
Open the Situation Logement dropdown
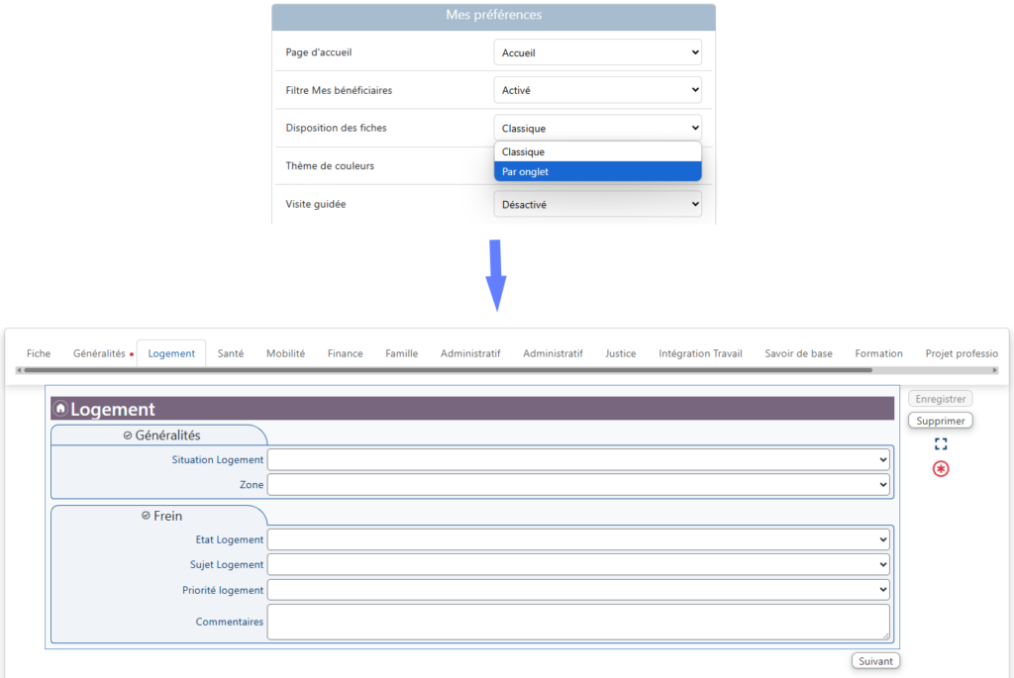pos(578,459)
